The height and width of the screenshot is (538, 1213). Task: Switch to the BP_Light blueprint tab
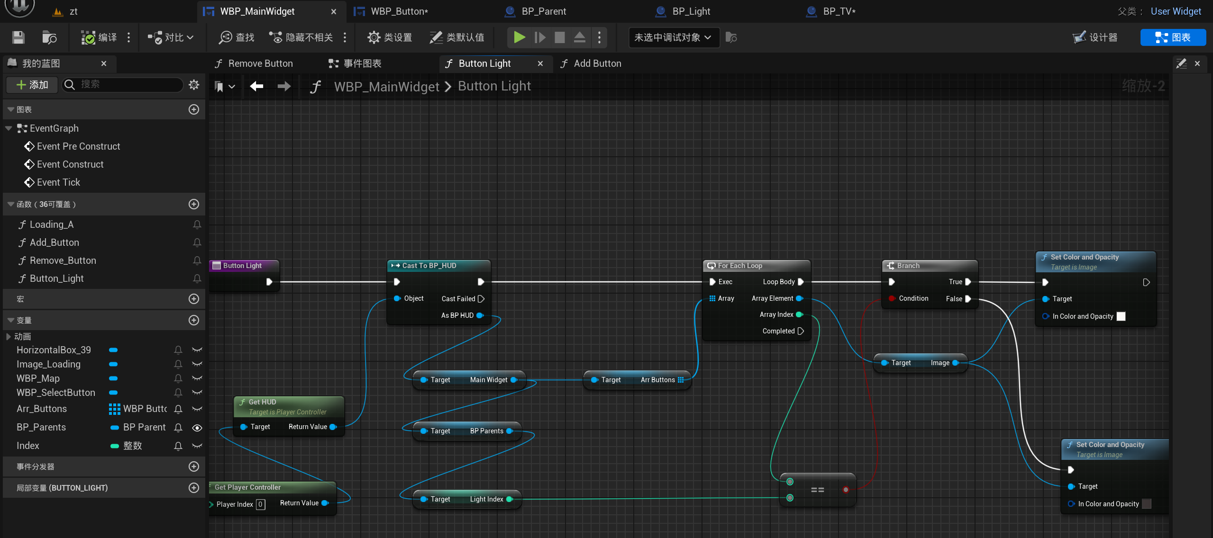(x=690, y=11)
